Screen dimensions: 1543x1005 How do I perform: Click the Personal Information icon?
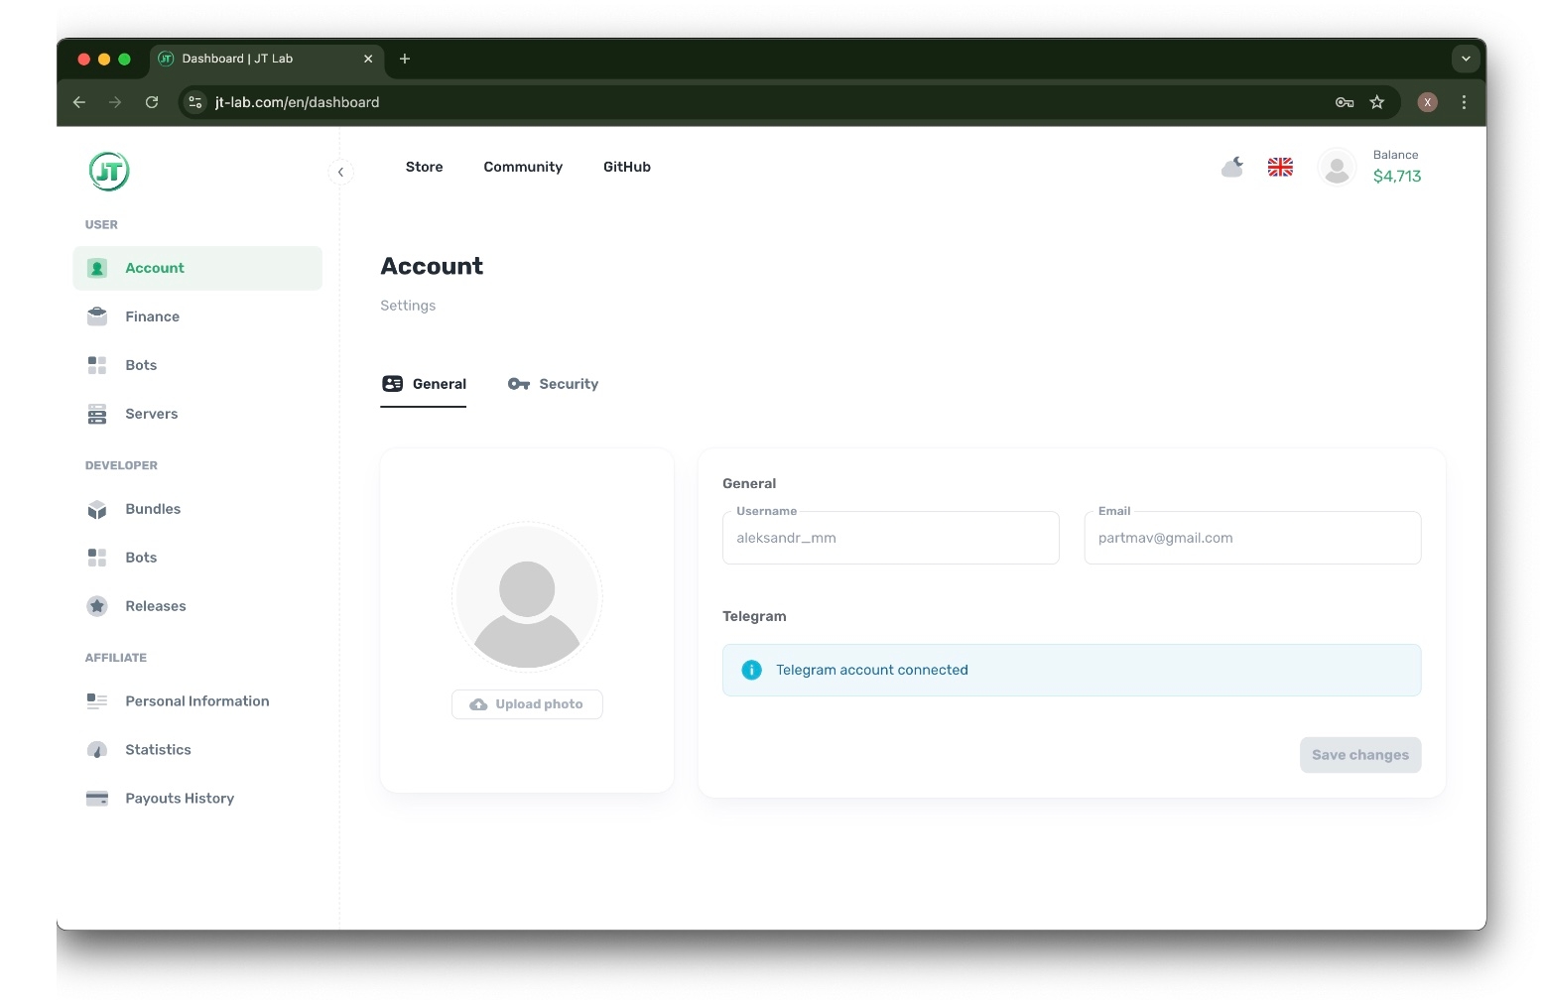97,701
